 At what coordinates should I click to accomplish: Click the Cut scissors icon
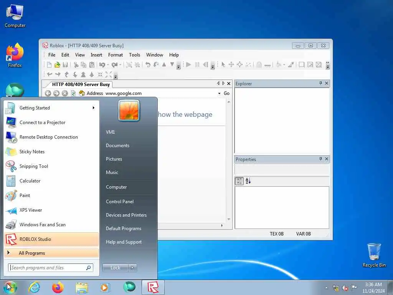click(76, 65)
